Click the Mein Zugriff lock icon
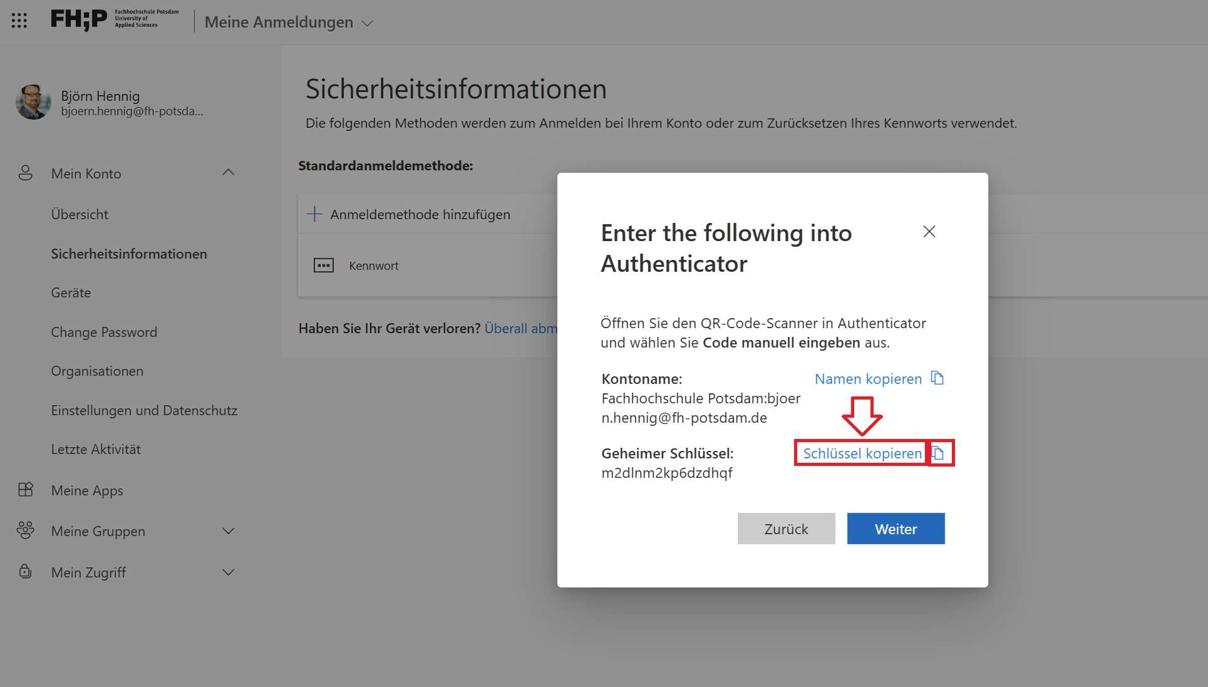This screenshot has height=687, width=1208. click(x=26, y=572)
